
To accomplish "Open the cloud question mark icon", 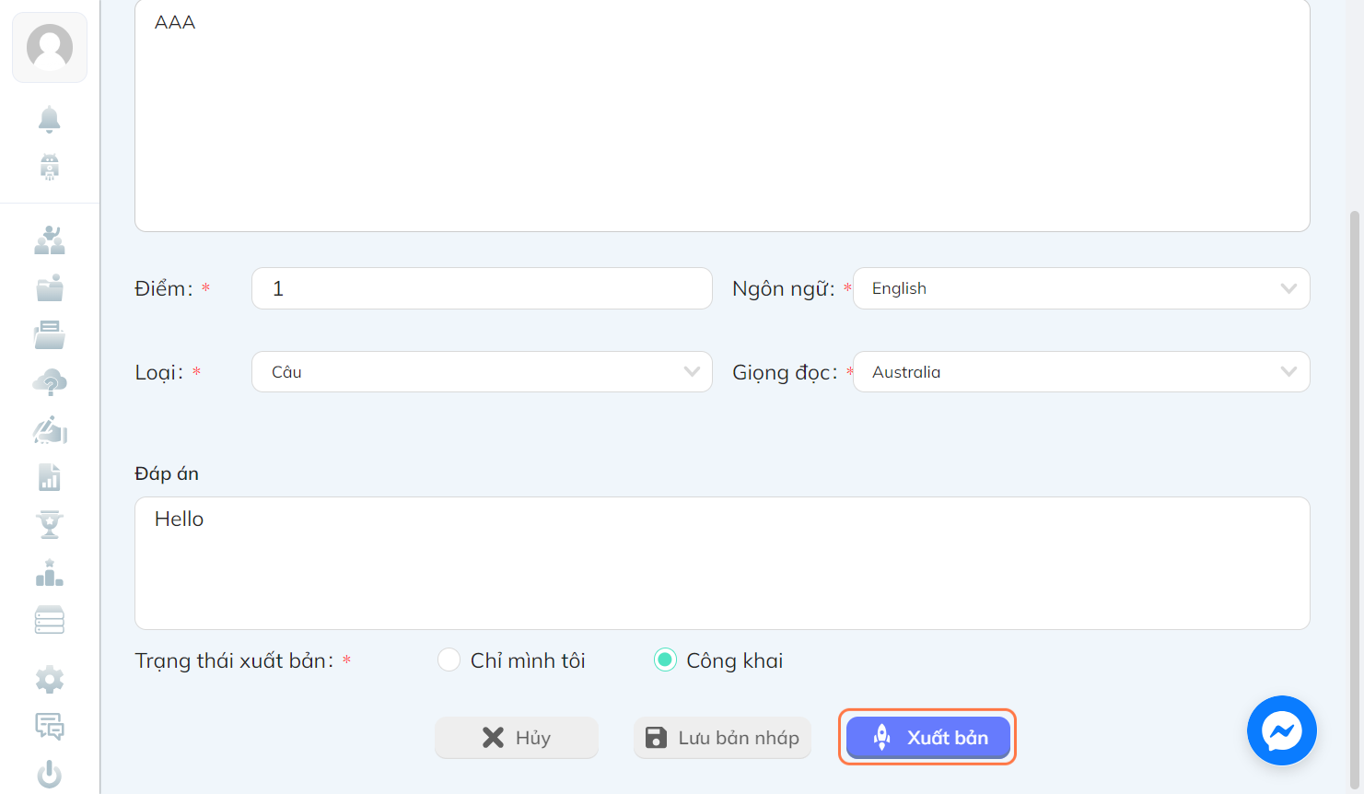I will [x=50, y=382].
